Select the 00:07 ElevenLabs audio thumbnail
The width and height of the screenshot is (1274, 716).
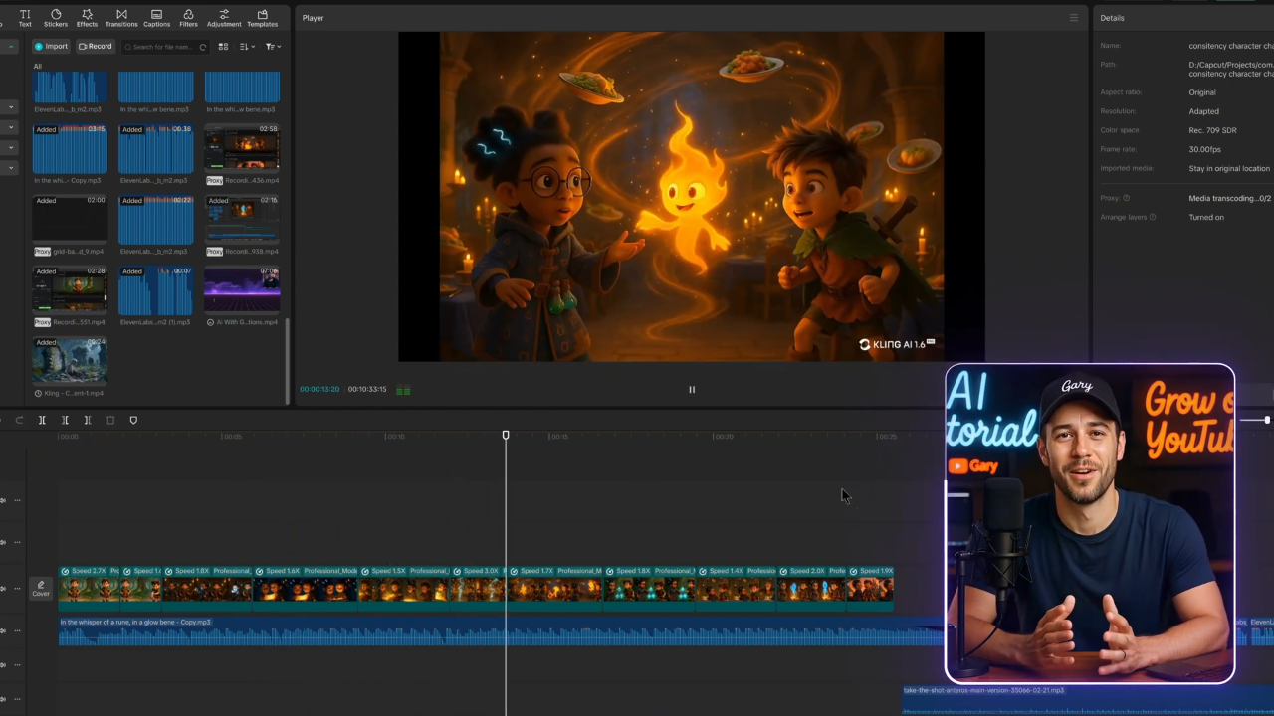(x=156, y=290)
